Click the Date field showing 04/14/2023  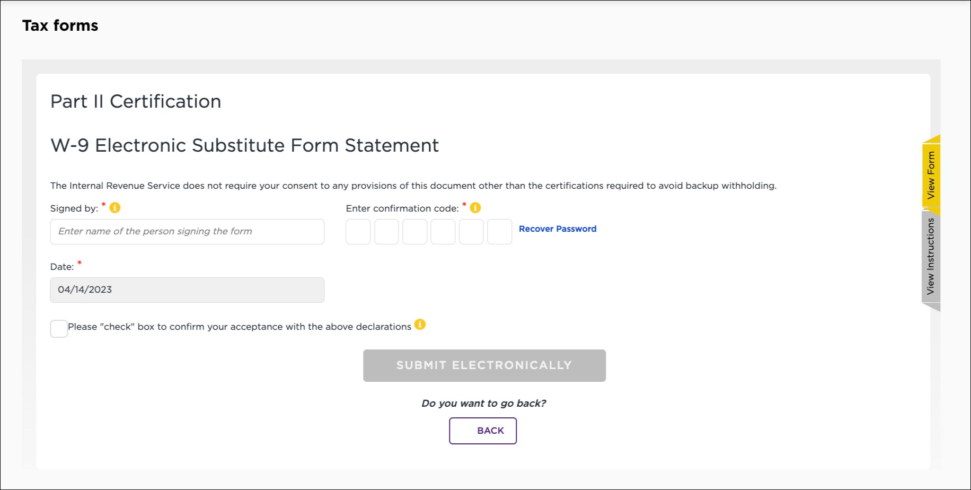187,290
